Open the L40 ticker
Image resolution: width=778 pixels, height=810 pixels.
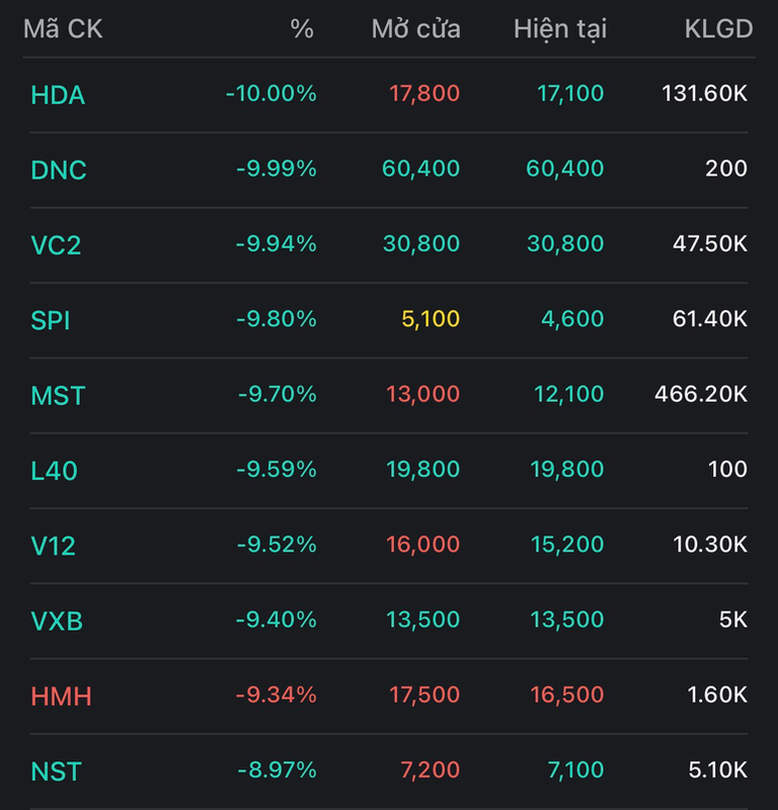click(54, 470)
